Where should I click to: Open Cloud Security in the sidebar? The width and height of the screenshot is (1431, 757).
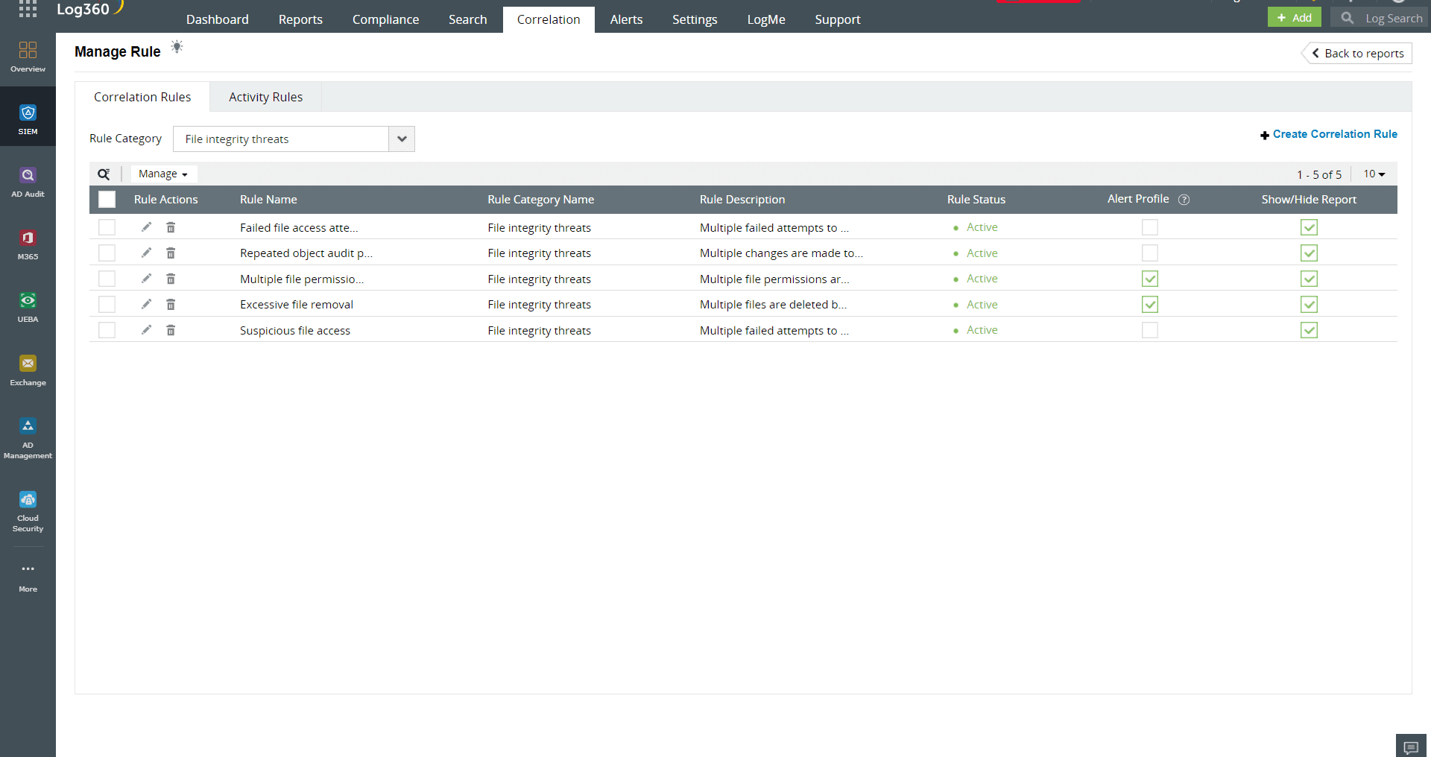(x=28, y=512)
